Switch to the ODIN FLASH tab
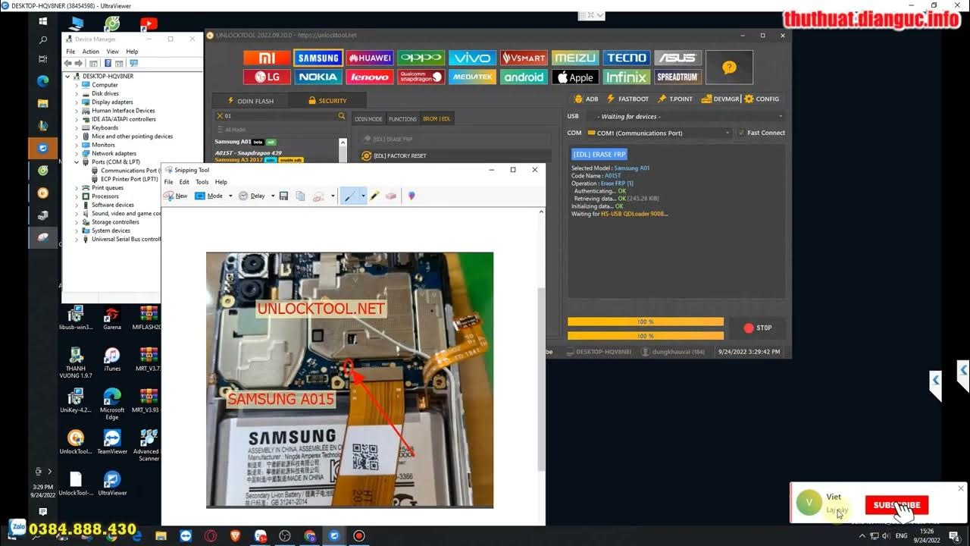 [250, 101]
